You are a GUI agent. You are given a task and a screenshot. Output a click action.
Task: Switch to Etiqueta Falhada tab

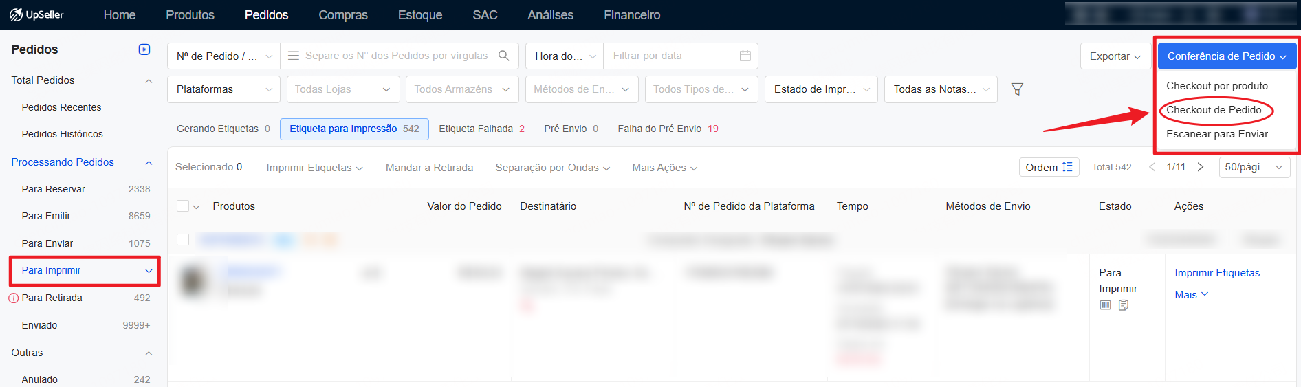481,129
